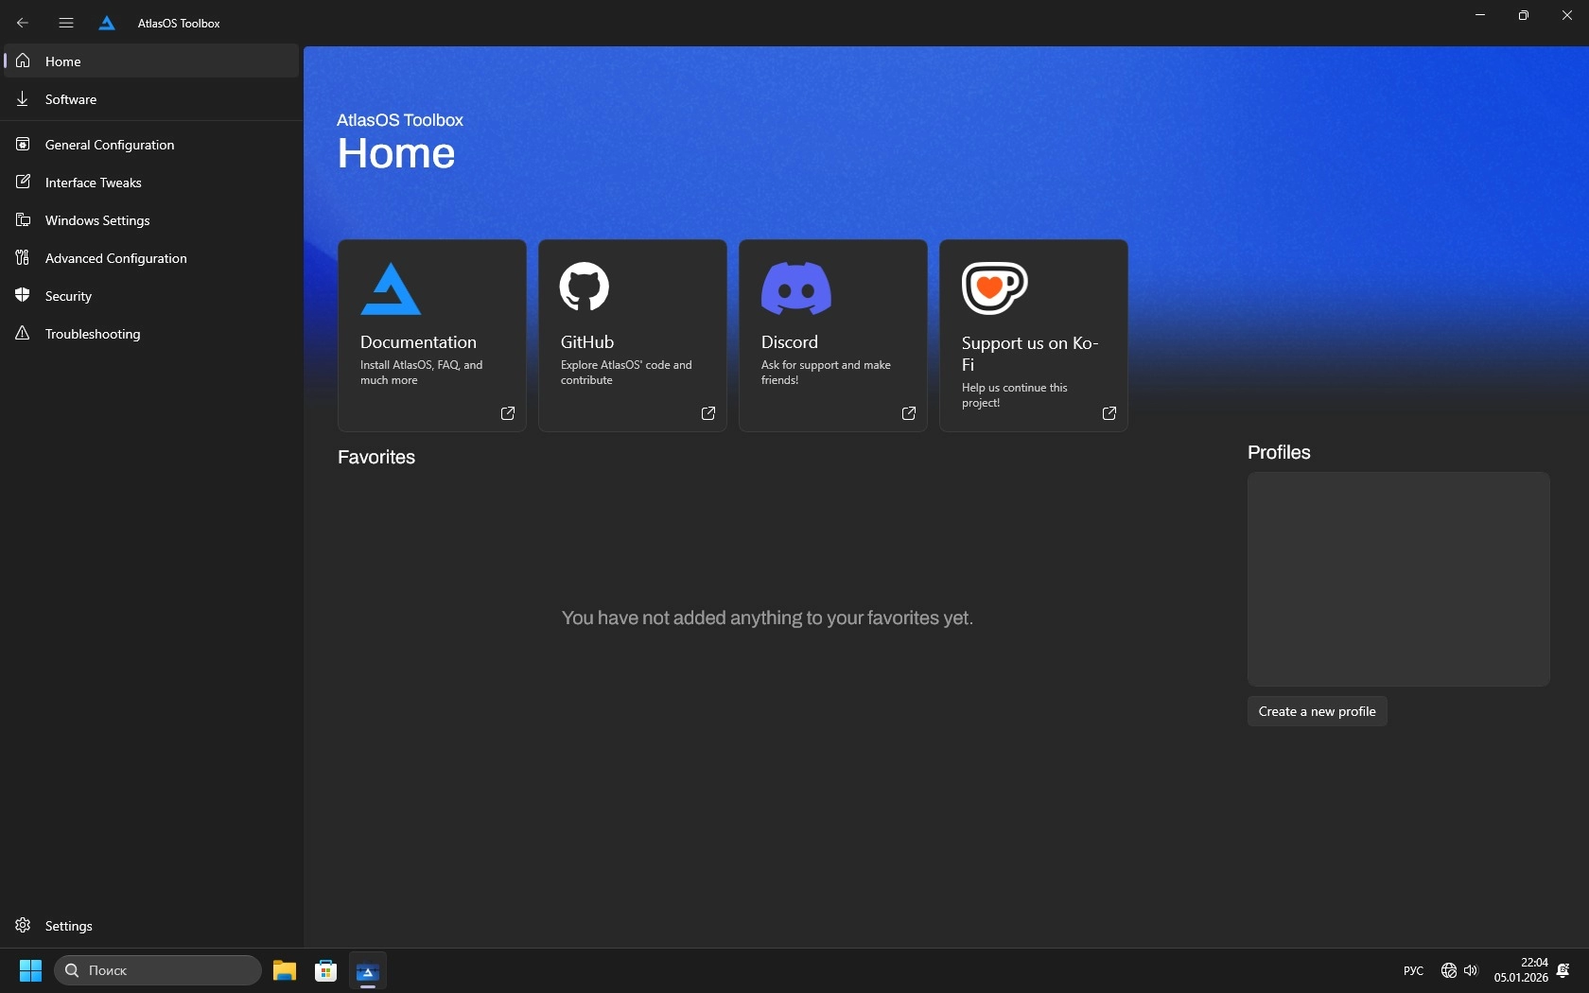Viewport: 1589px width, 993px height.
Task: Click the Discord card title
Action: [790, 342]
